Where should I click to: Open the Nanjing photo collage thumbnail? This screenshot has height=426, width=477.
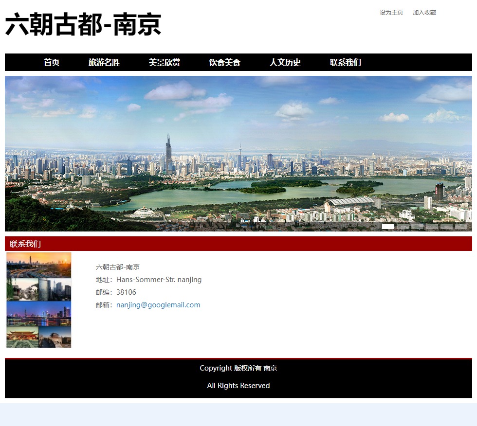click(39, 300)
